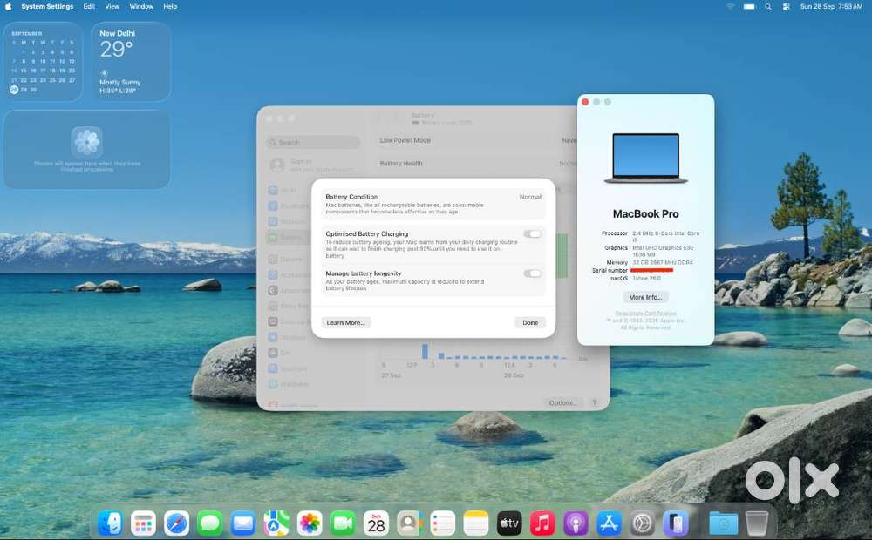
Task: Toggle Manage battery longevity switch
Action: coord(532,273)
